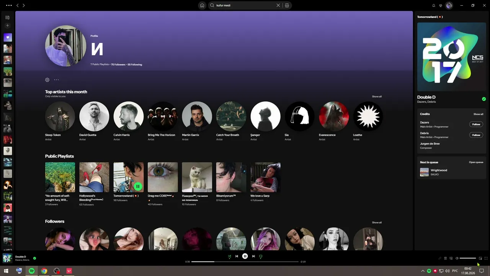Click the large profile picture
Screen dimensions: 490x276
click(x=66, y=46)
